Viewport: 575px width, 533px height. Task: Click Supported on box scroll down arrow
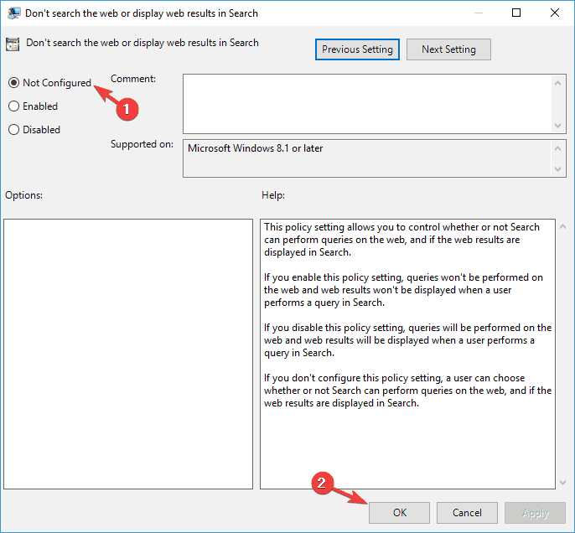[x=557, y=169]
